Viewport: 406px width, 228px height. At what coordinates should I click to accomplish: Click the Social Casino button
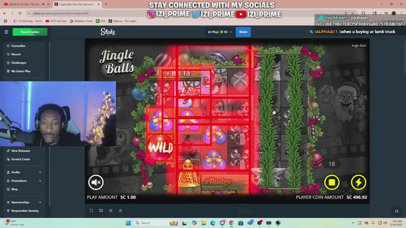(30, 32)
